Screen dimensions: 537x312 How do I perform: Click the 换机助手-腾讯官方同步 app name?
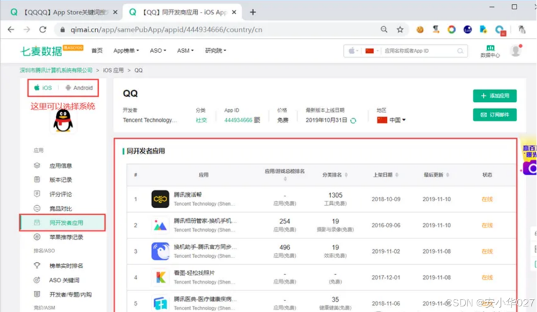(205, 247)
